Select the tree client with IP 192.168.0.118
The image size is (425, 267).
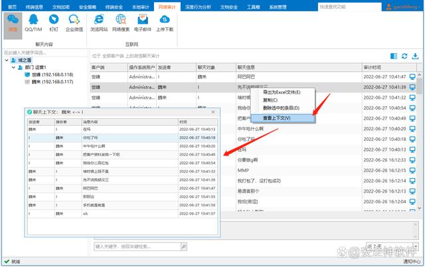[x=49, y=74]
